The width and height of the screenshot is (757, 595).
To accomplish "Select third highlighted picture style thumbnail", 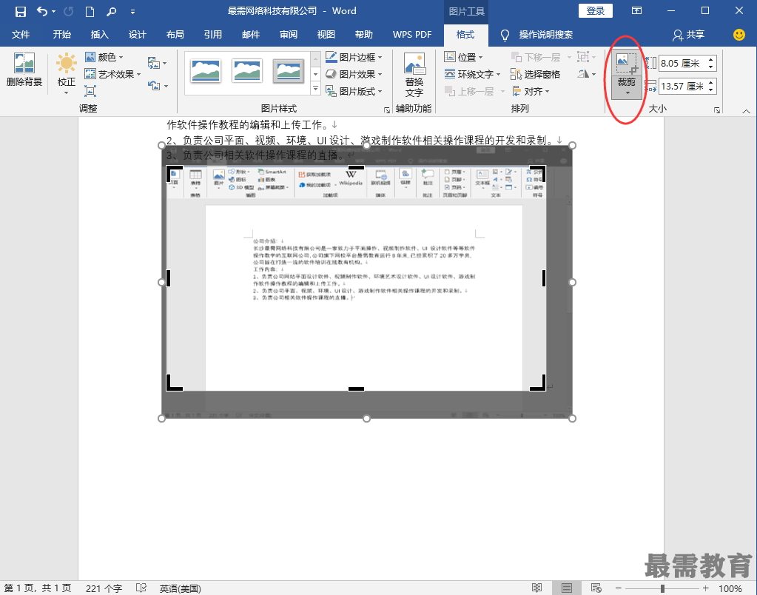I will click(289, 72).
